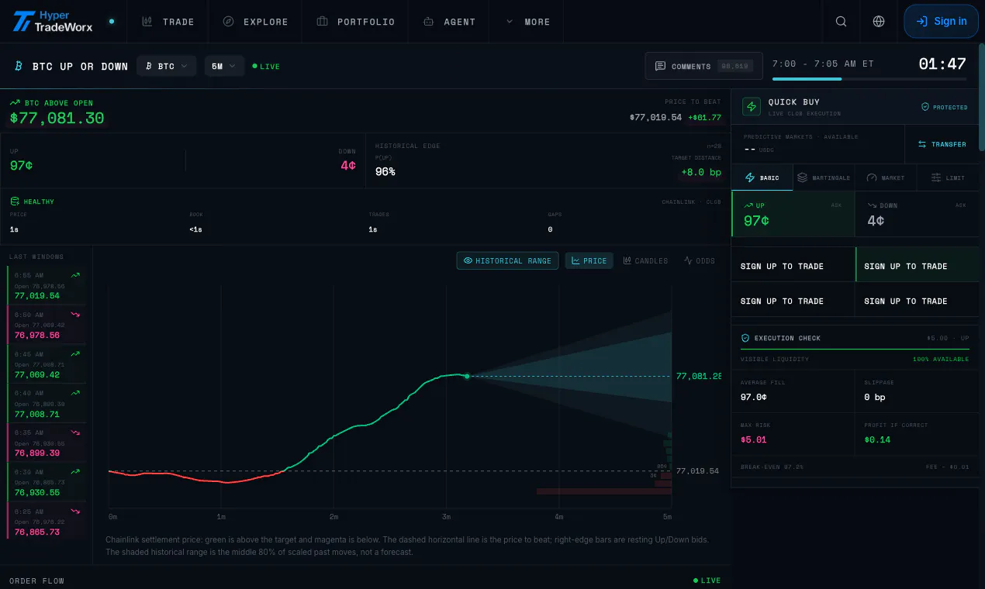Open the Portfolio menu
Viewport: 985px width, 589px height.
pyautogui.click(x=356, y=22)
